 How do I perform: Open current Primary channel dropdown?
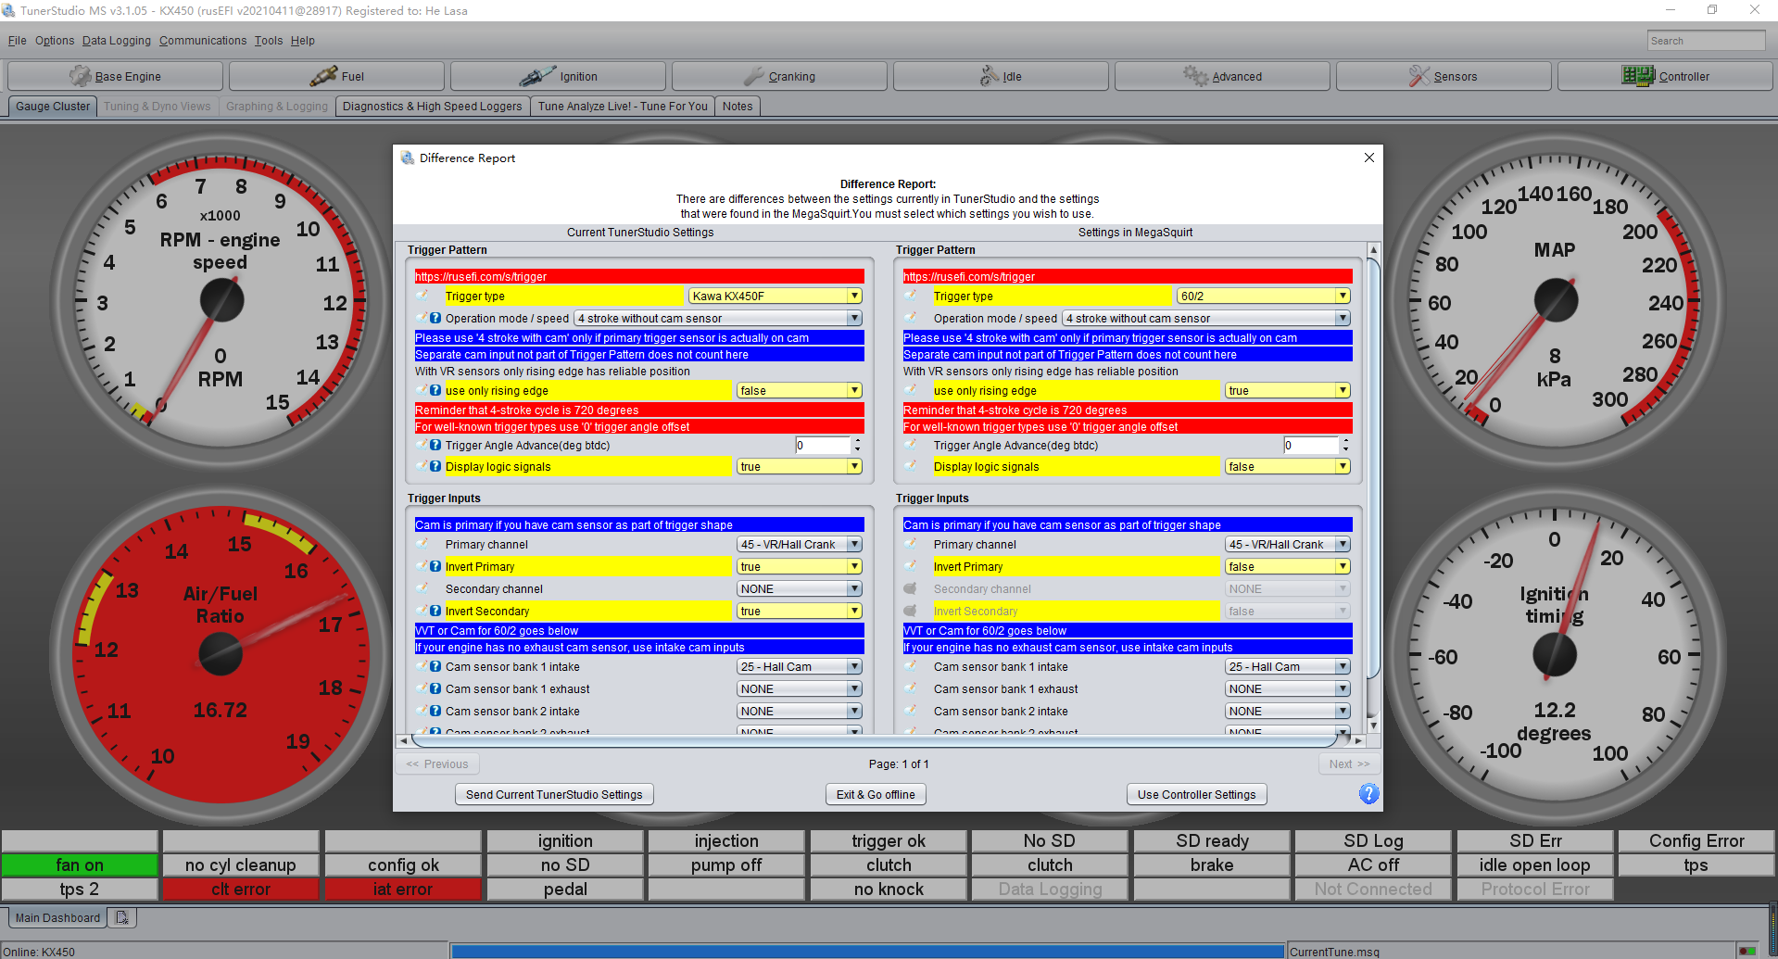click(x=800, y=544)
